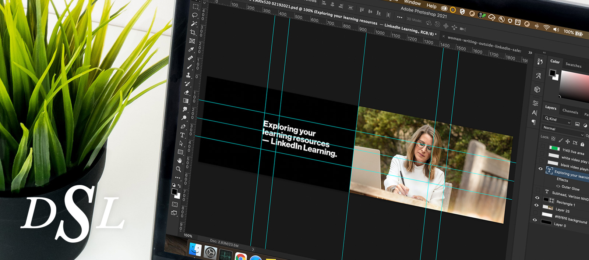Open the status bar info arrow
589x260 pixels.
tap(253, 249)
